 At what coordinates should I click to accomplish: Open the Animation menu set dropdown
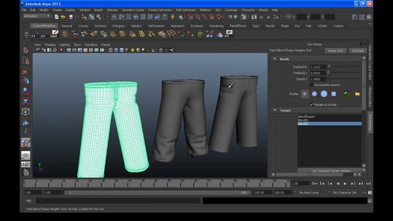point(37,16)
